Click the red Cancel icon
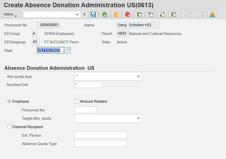 [128, 14]
